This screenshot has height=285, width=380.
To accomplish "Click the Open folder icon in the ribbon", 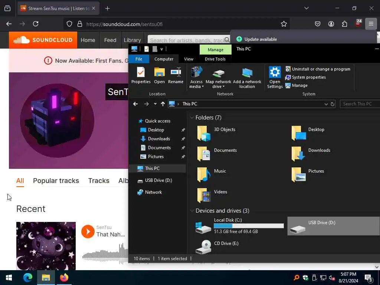I will click(160, 75).
